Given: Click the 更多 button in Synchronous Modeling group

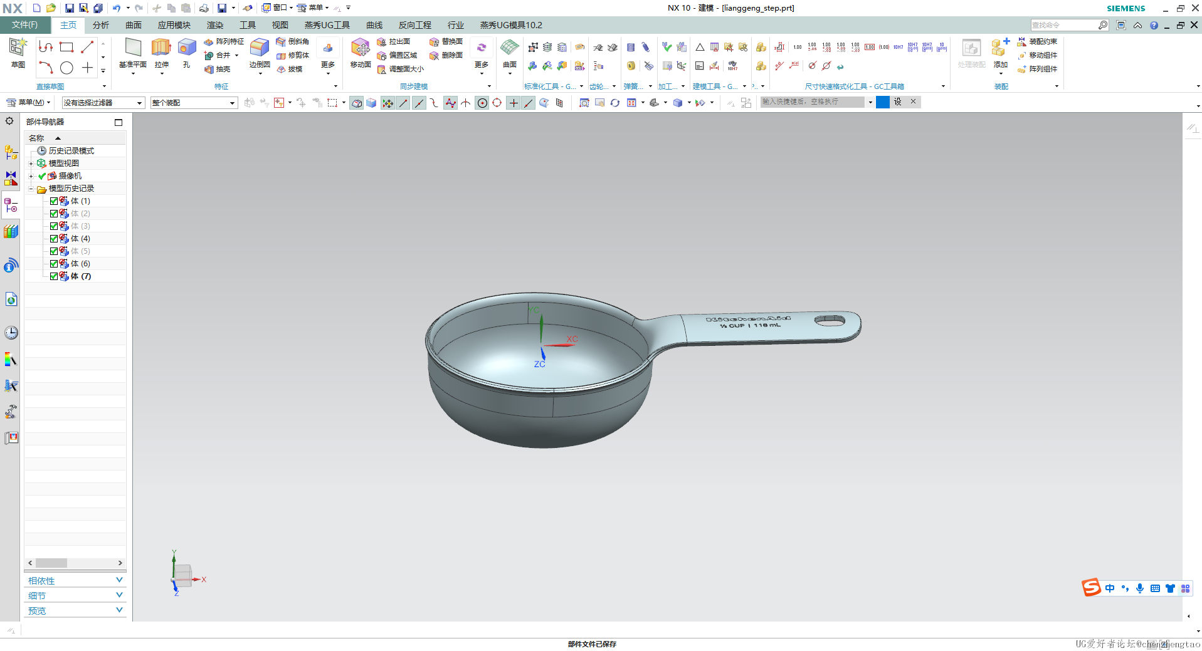Looking at the screenshot, I should pos(482,56).
